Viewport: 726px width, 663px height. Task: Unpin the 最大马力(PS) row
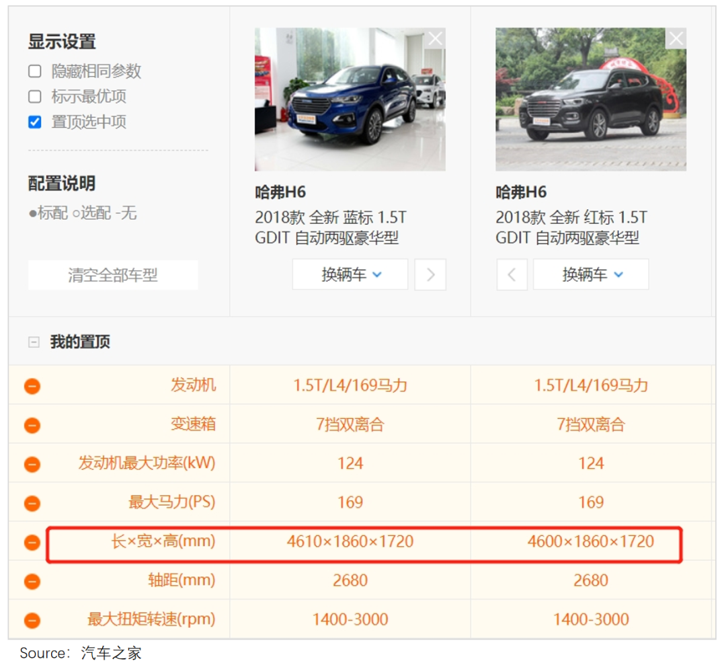[x=32, y=503]
